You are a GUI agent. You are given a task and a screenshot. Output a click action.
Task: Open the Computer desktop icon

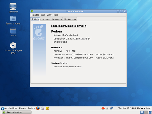(x=13, y=8)
